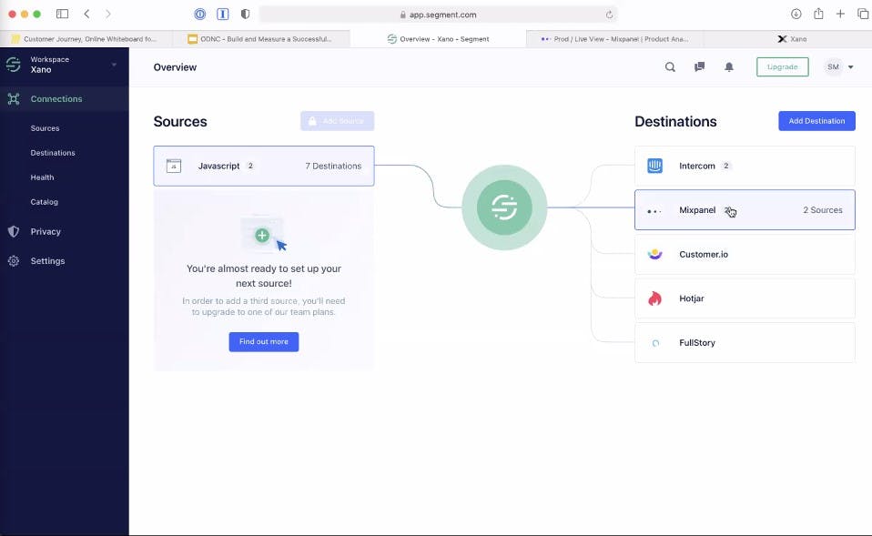Open Settings in the sidebar

coord(48,261)
